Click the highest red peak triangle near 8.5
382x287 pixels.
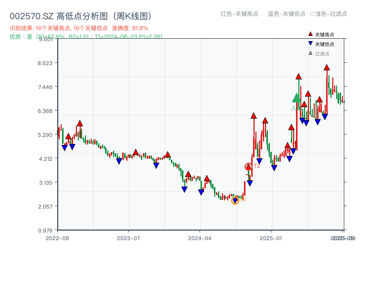(x=327, y=68)
